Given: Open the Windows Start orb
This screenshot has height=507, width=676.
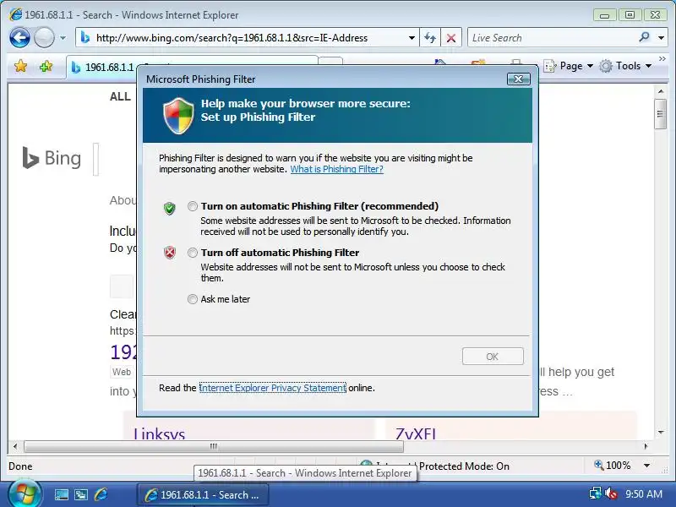Looking at the screenshot, I should coord(25,494).
